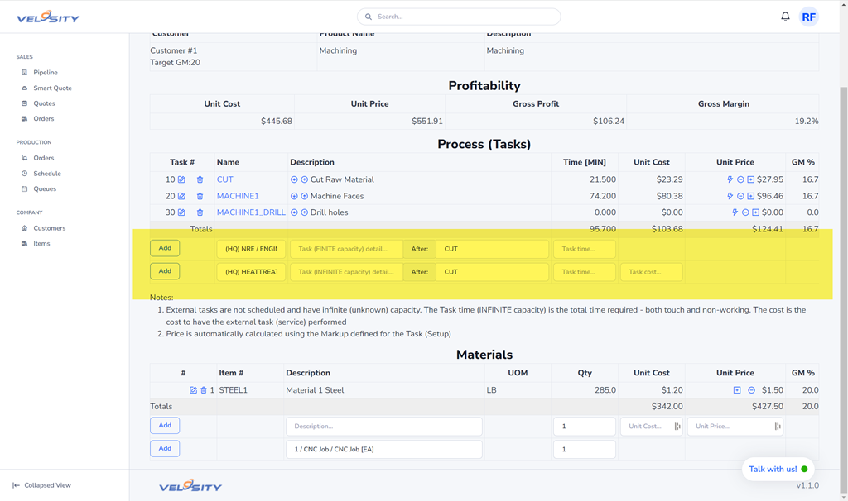Image resolution: width=848 pixels, height=501 pixels.
Task: Open the notifications bell
Action: pos(785,17)
